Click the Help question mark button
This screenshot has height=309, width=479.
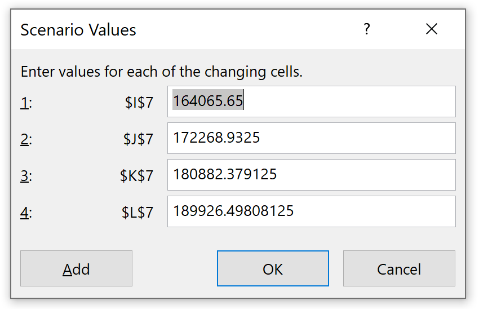(x=367, y=29)
